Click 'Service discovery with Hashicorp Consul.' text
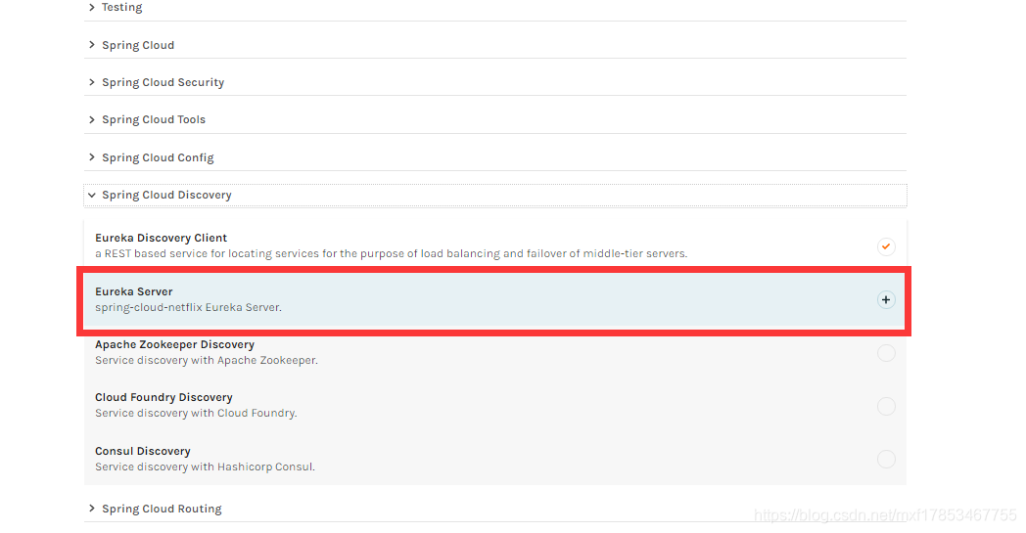 pyautogui.click(x=205, y=466)
